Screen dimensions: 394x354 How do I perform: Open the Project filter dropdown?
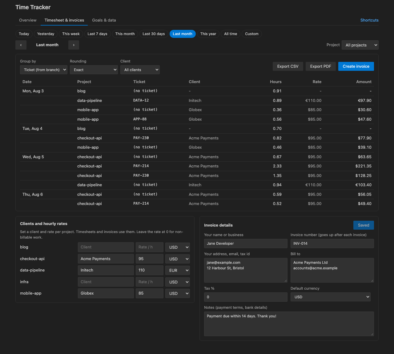tap(360, 45)
